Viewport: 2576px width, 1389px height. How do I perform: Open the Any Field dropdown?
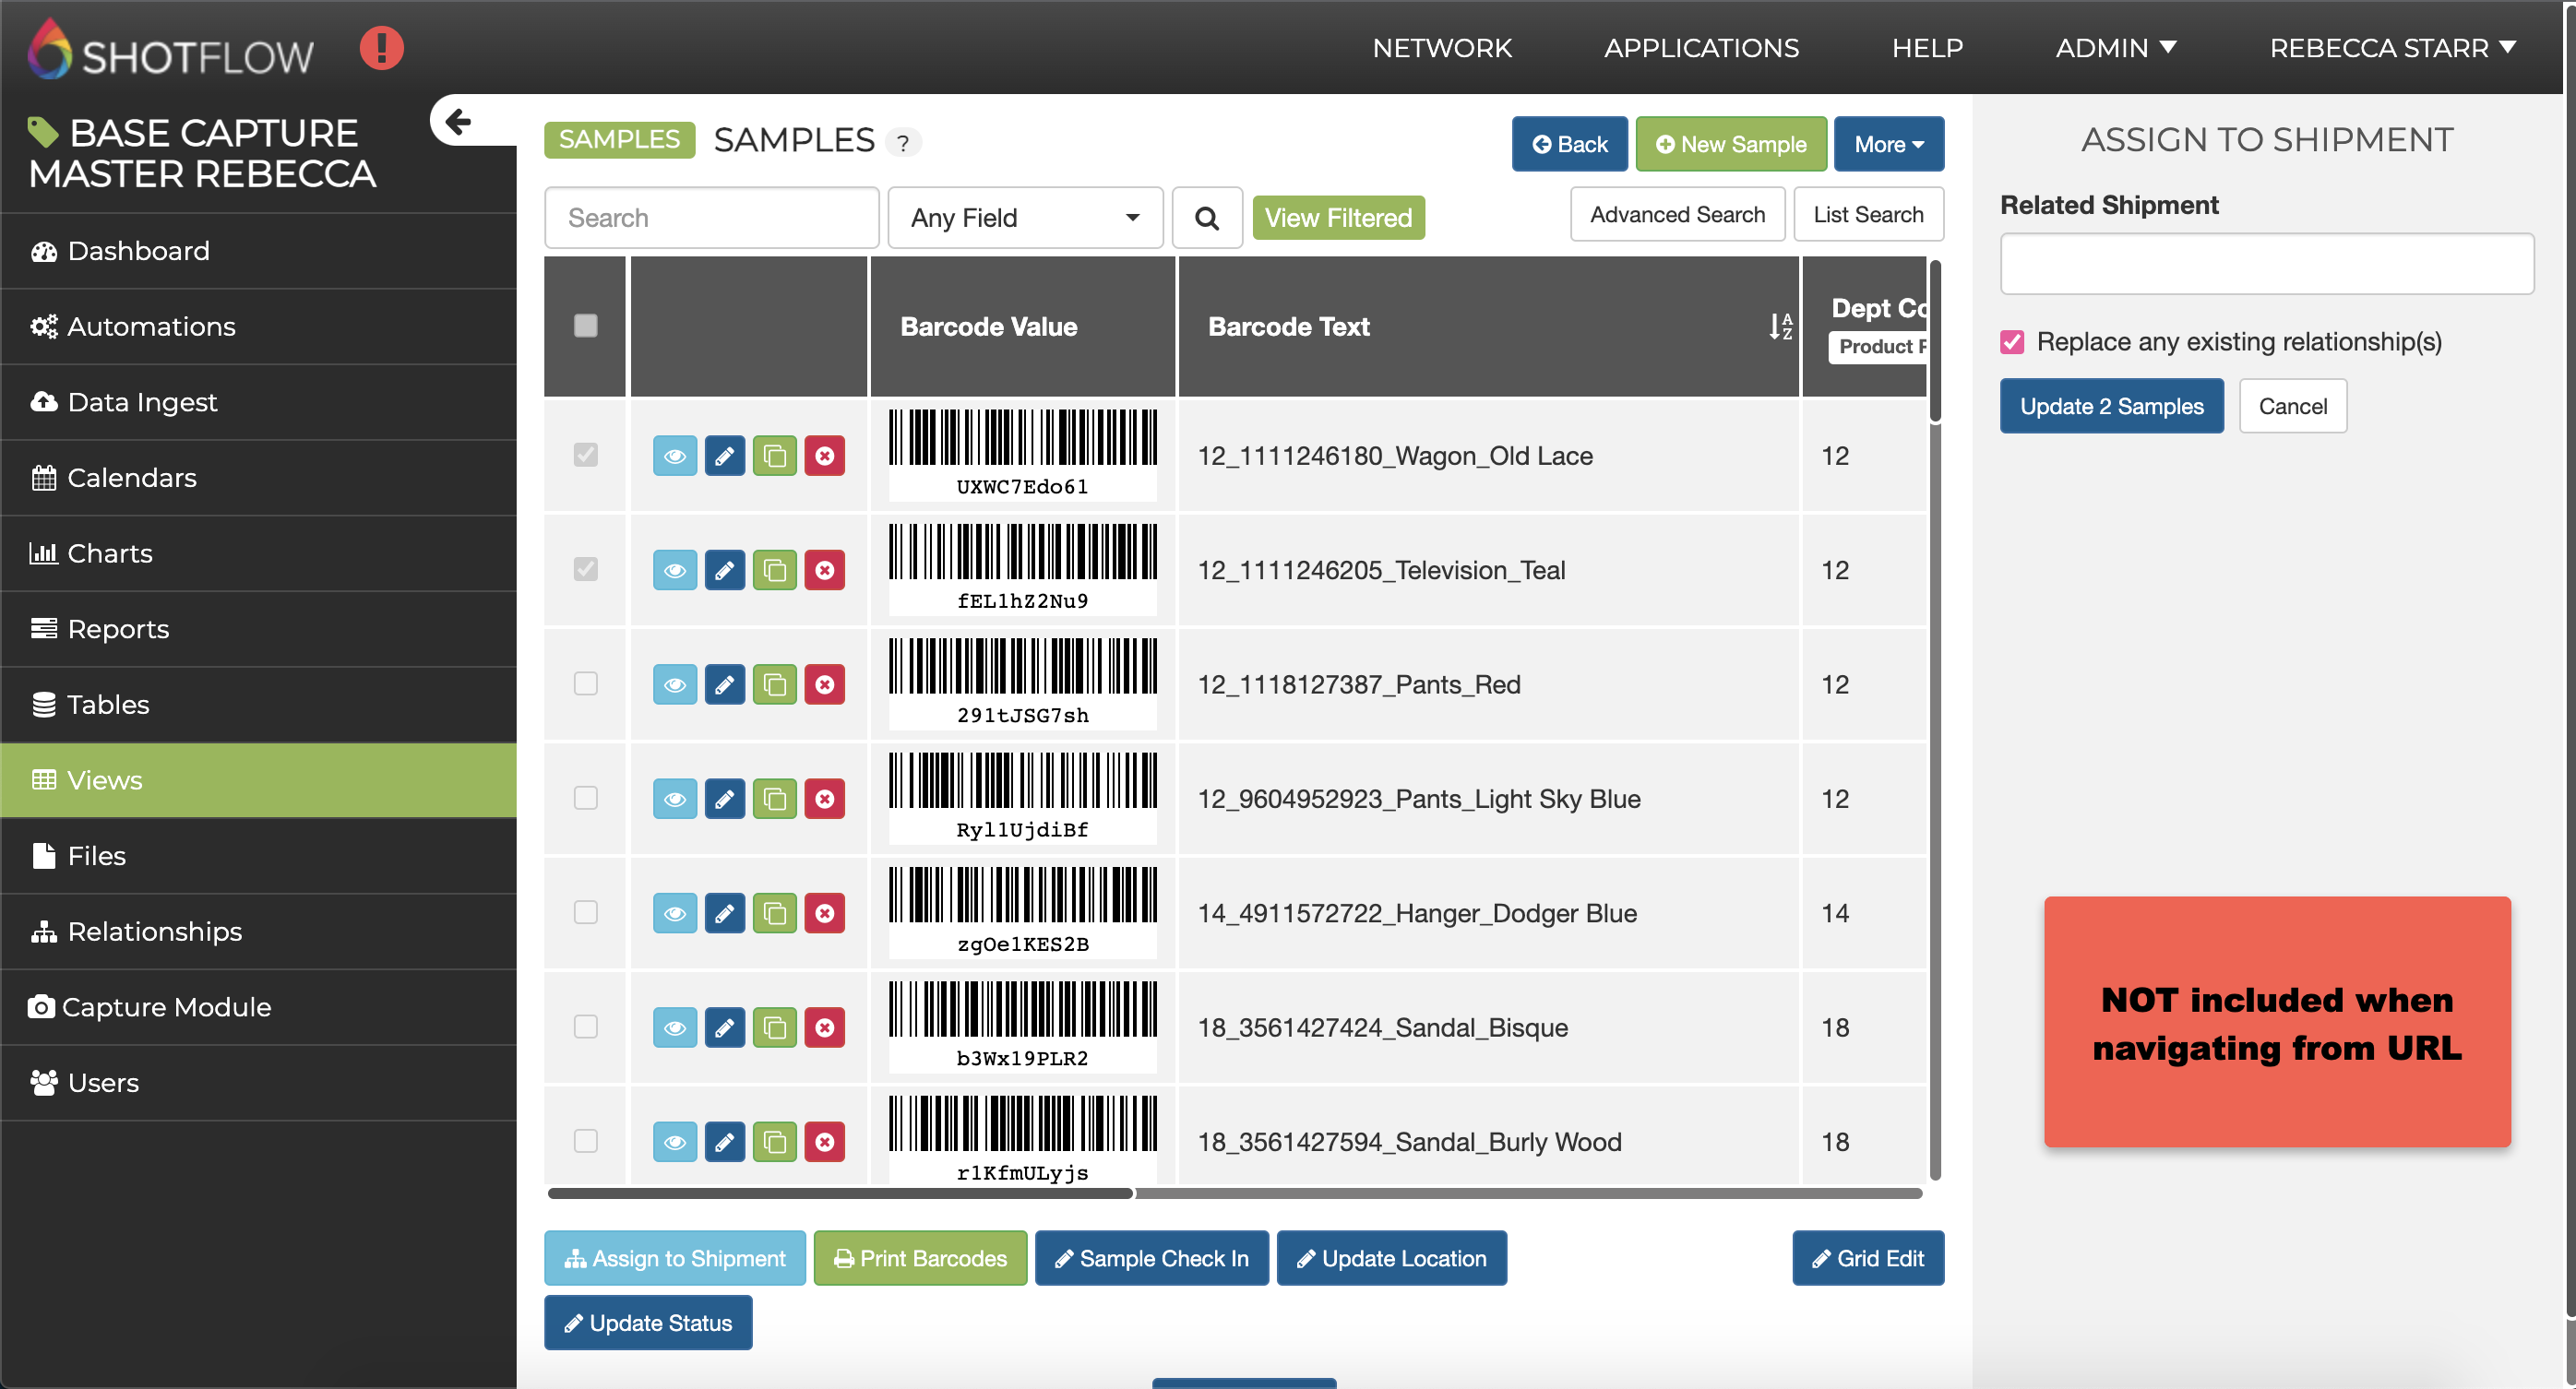(1024, 218)
